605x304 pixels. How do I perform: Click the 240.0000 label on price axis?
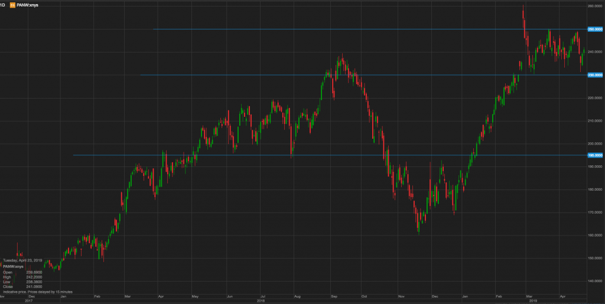[594, 52]
